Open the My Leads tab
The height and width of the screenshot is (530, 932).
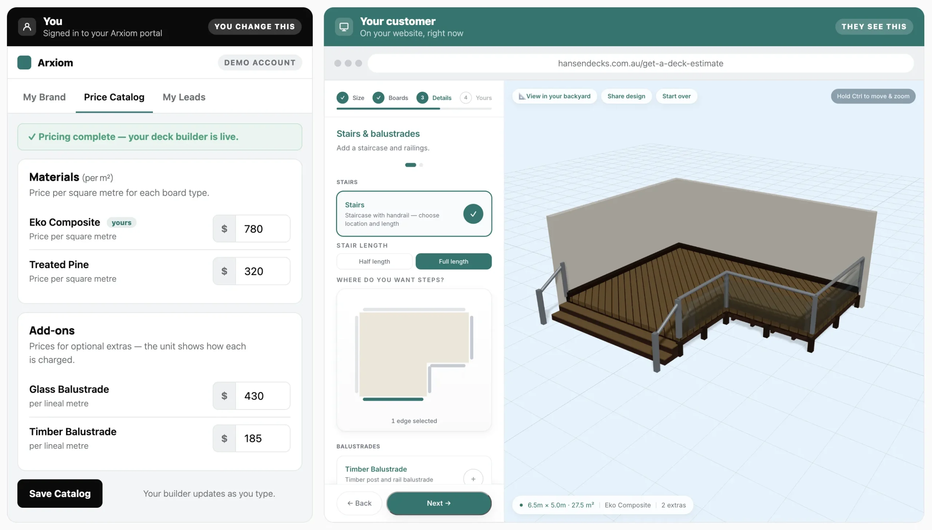click(184, 97)
